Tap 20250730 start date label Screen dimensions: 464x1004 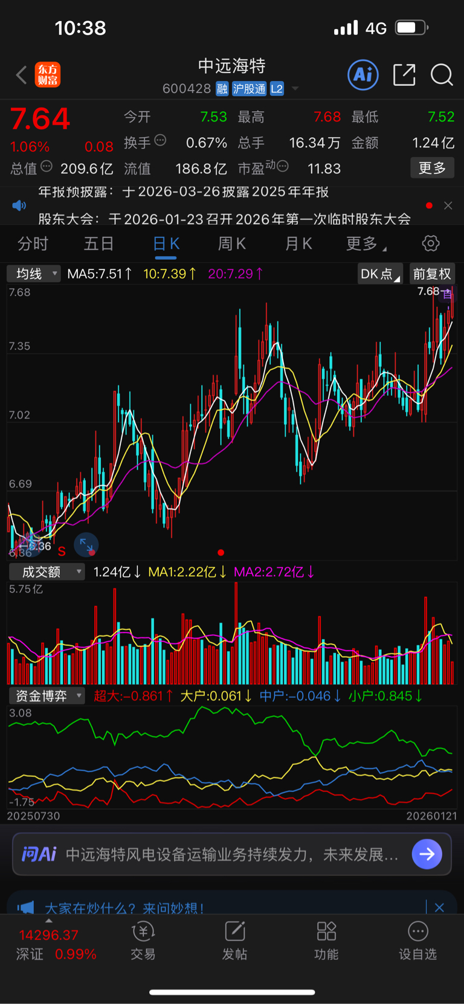(x=33, y=816)
